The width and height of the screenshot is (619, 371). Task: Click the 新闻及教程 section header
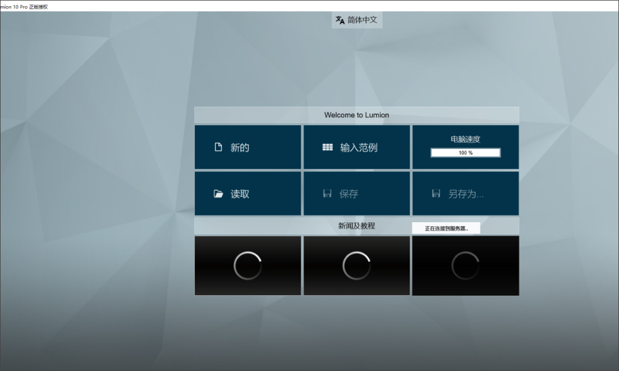pos(357,226)
